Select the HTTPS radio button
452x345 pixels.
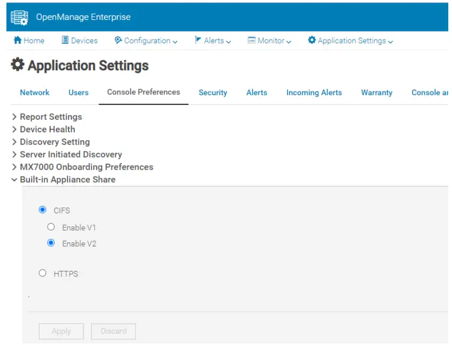pyautogui.click(x=43, y=273)
